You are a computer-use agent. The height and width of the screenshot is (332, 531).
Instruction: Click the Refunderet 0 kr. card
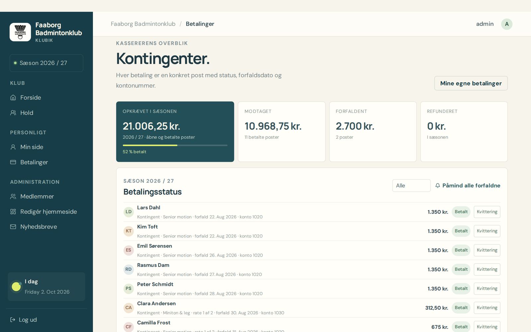tap(464, 132)
